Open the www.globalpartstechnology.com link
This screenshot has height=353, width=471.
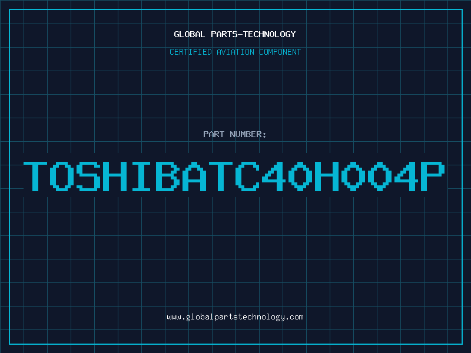click(235, 317)
